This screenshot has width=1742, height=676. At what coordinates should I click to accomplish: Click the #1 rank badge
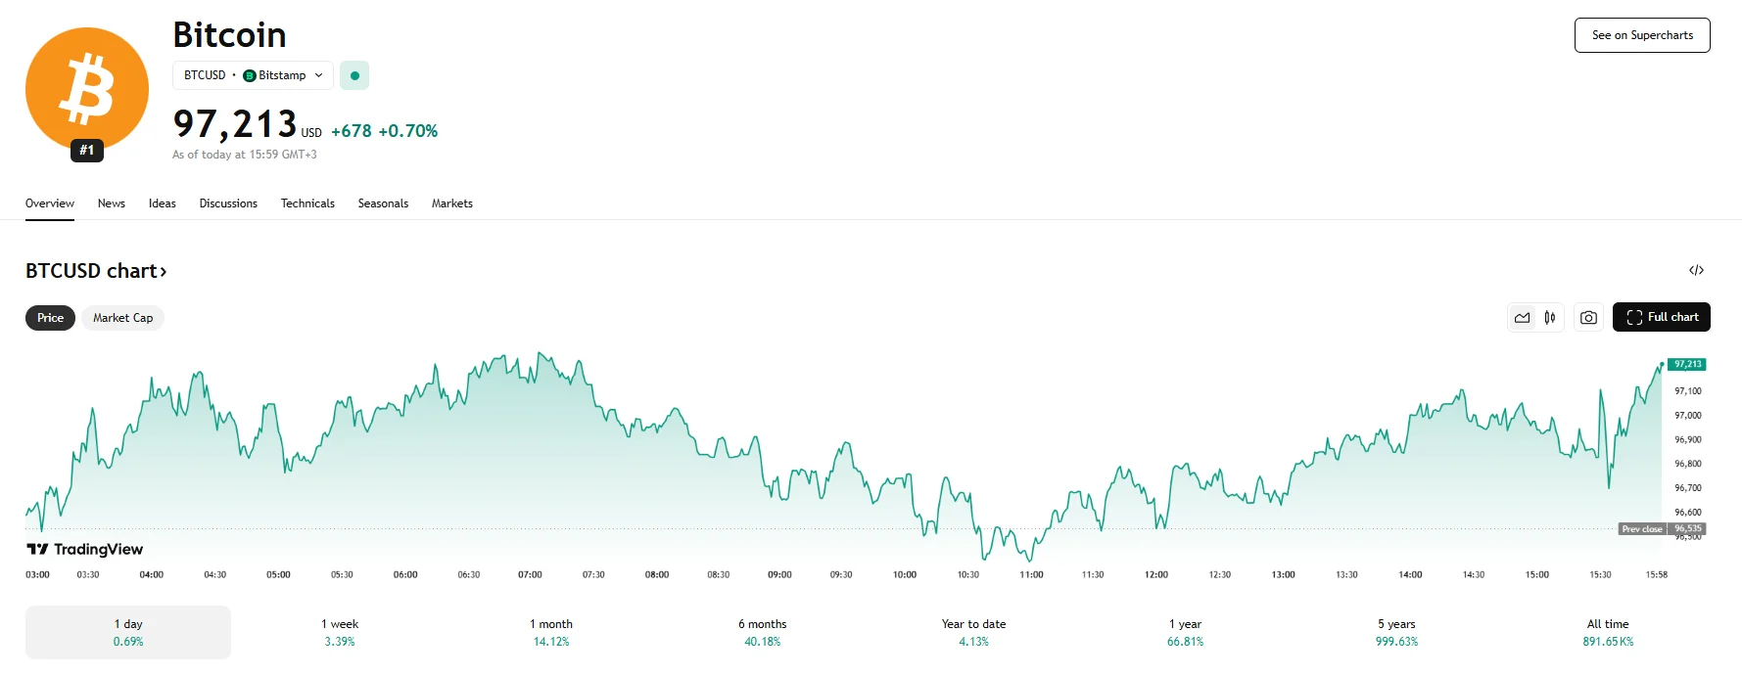point(87,151)
